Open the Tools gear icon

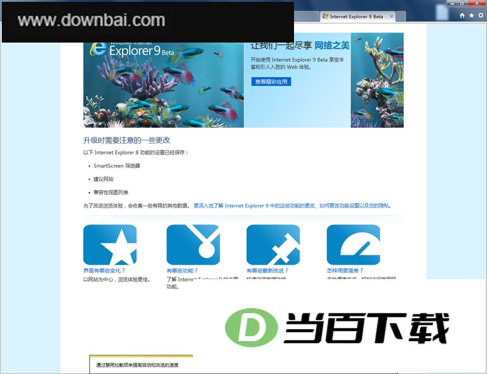[x=481, y=16]
